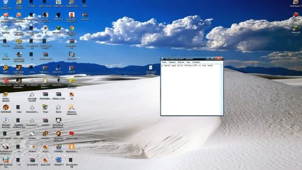This screenshot has width=302, height=170.
Task: Select the blue square icon in bottom row
Action: pyautogui.click(x=59, y=160)
